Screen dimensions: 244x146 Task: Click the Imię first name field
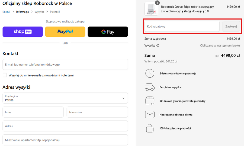point(33,112)
